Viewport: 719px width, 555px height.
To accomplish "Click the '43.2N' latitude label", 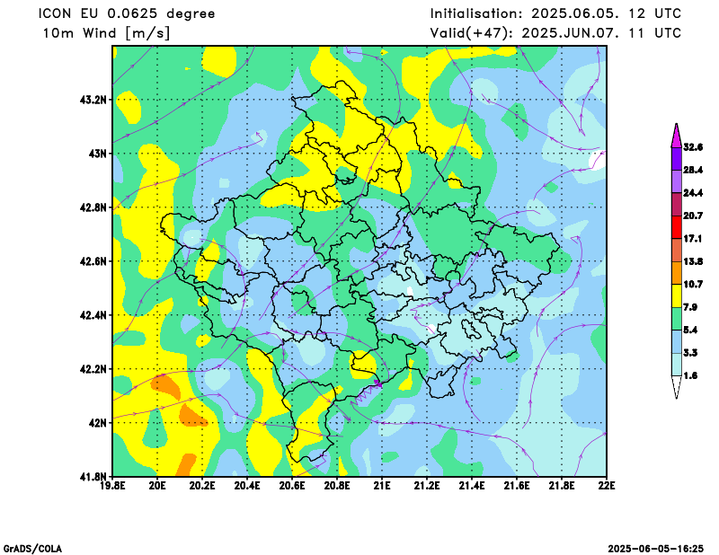I will 93,100.
